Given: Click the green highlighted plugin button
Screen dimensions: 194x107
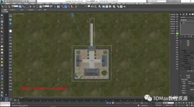Looking at the screenshot, I should pyautogui.click(x=177, y=33).
